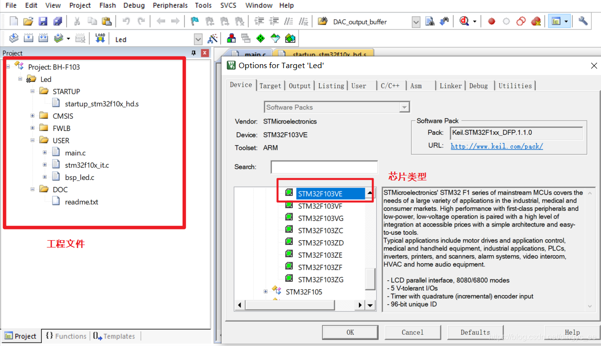Screen dimensions: 601x346
Task: Kill all breakpoints icon with X
Action: click(x=536, y=21)
